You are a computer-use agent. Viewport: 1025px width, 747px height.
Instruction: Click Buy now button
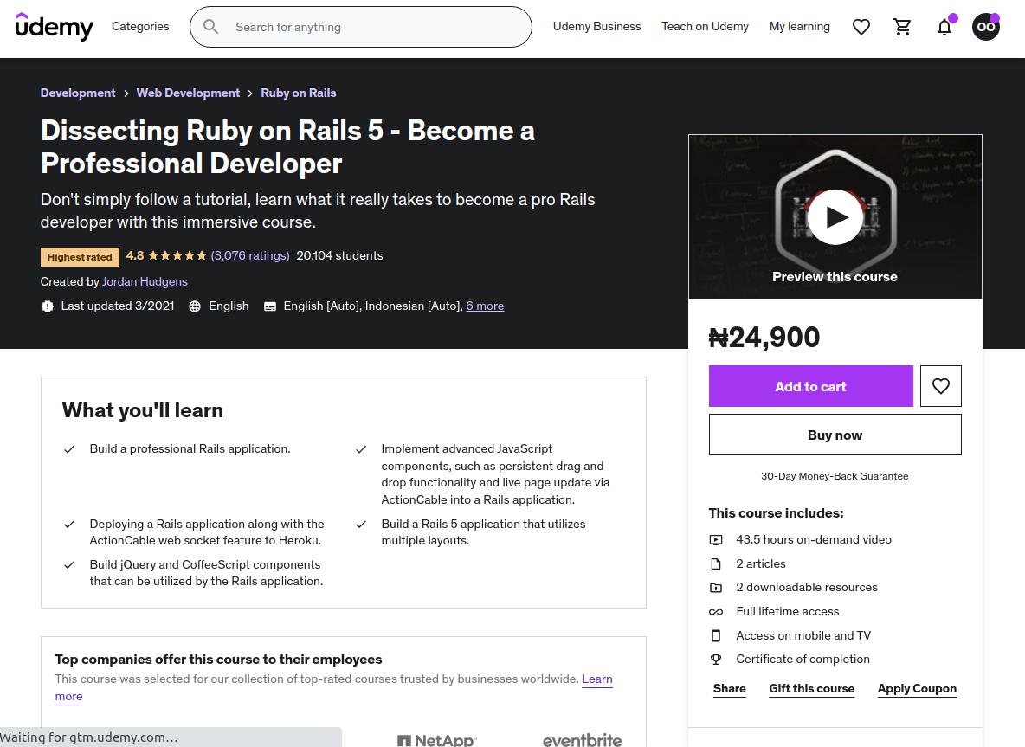tap(835, 435)
